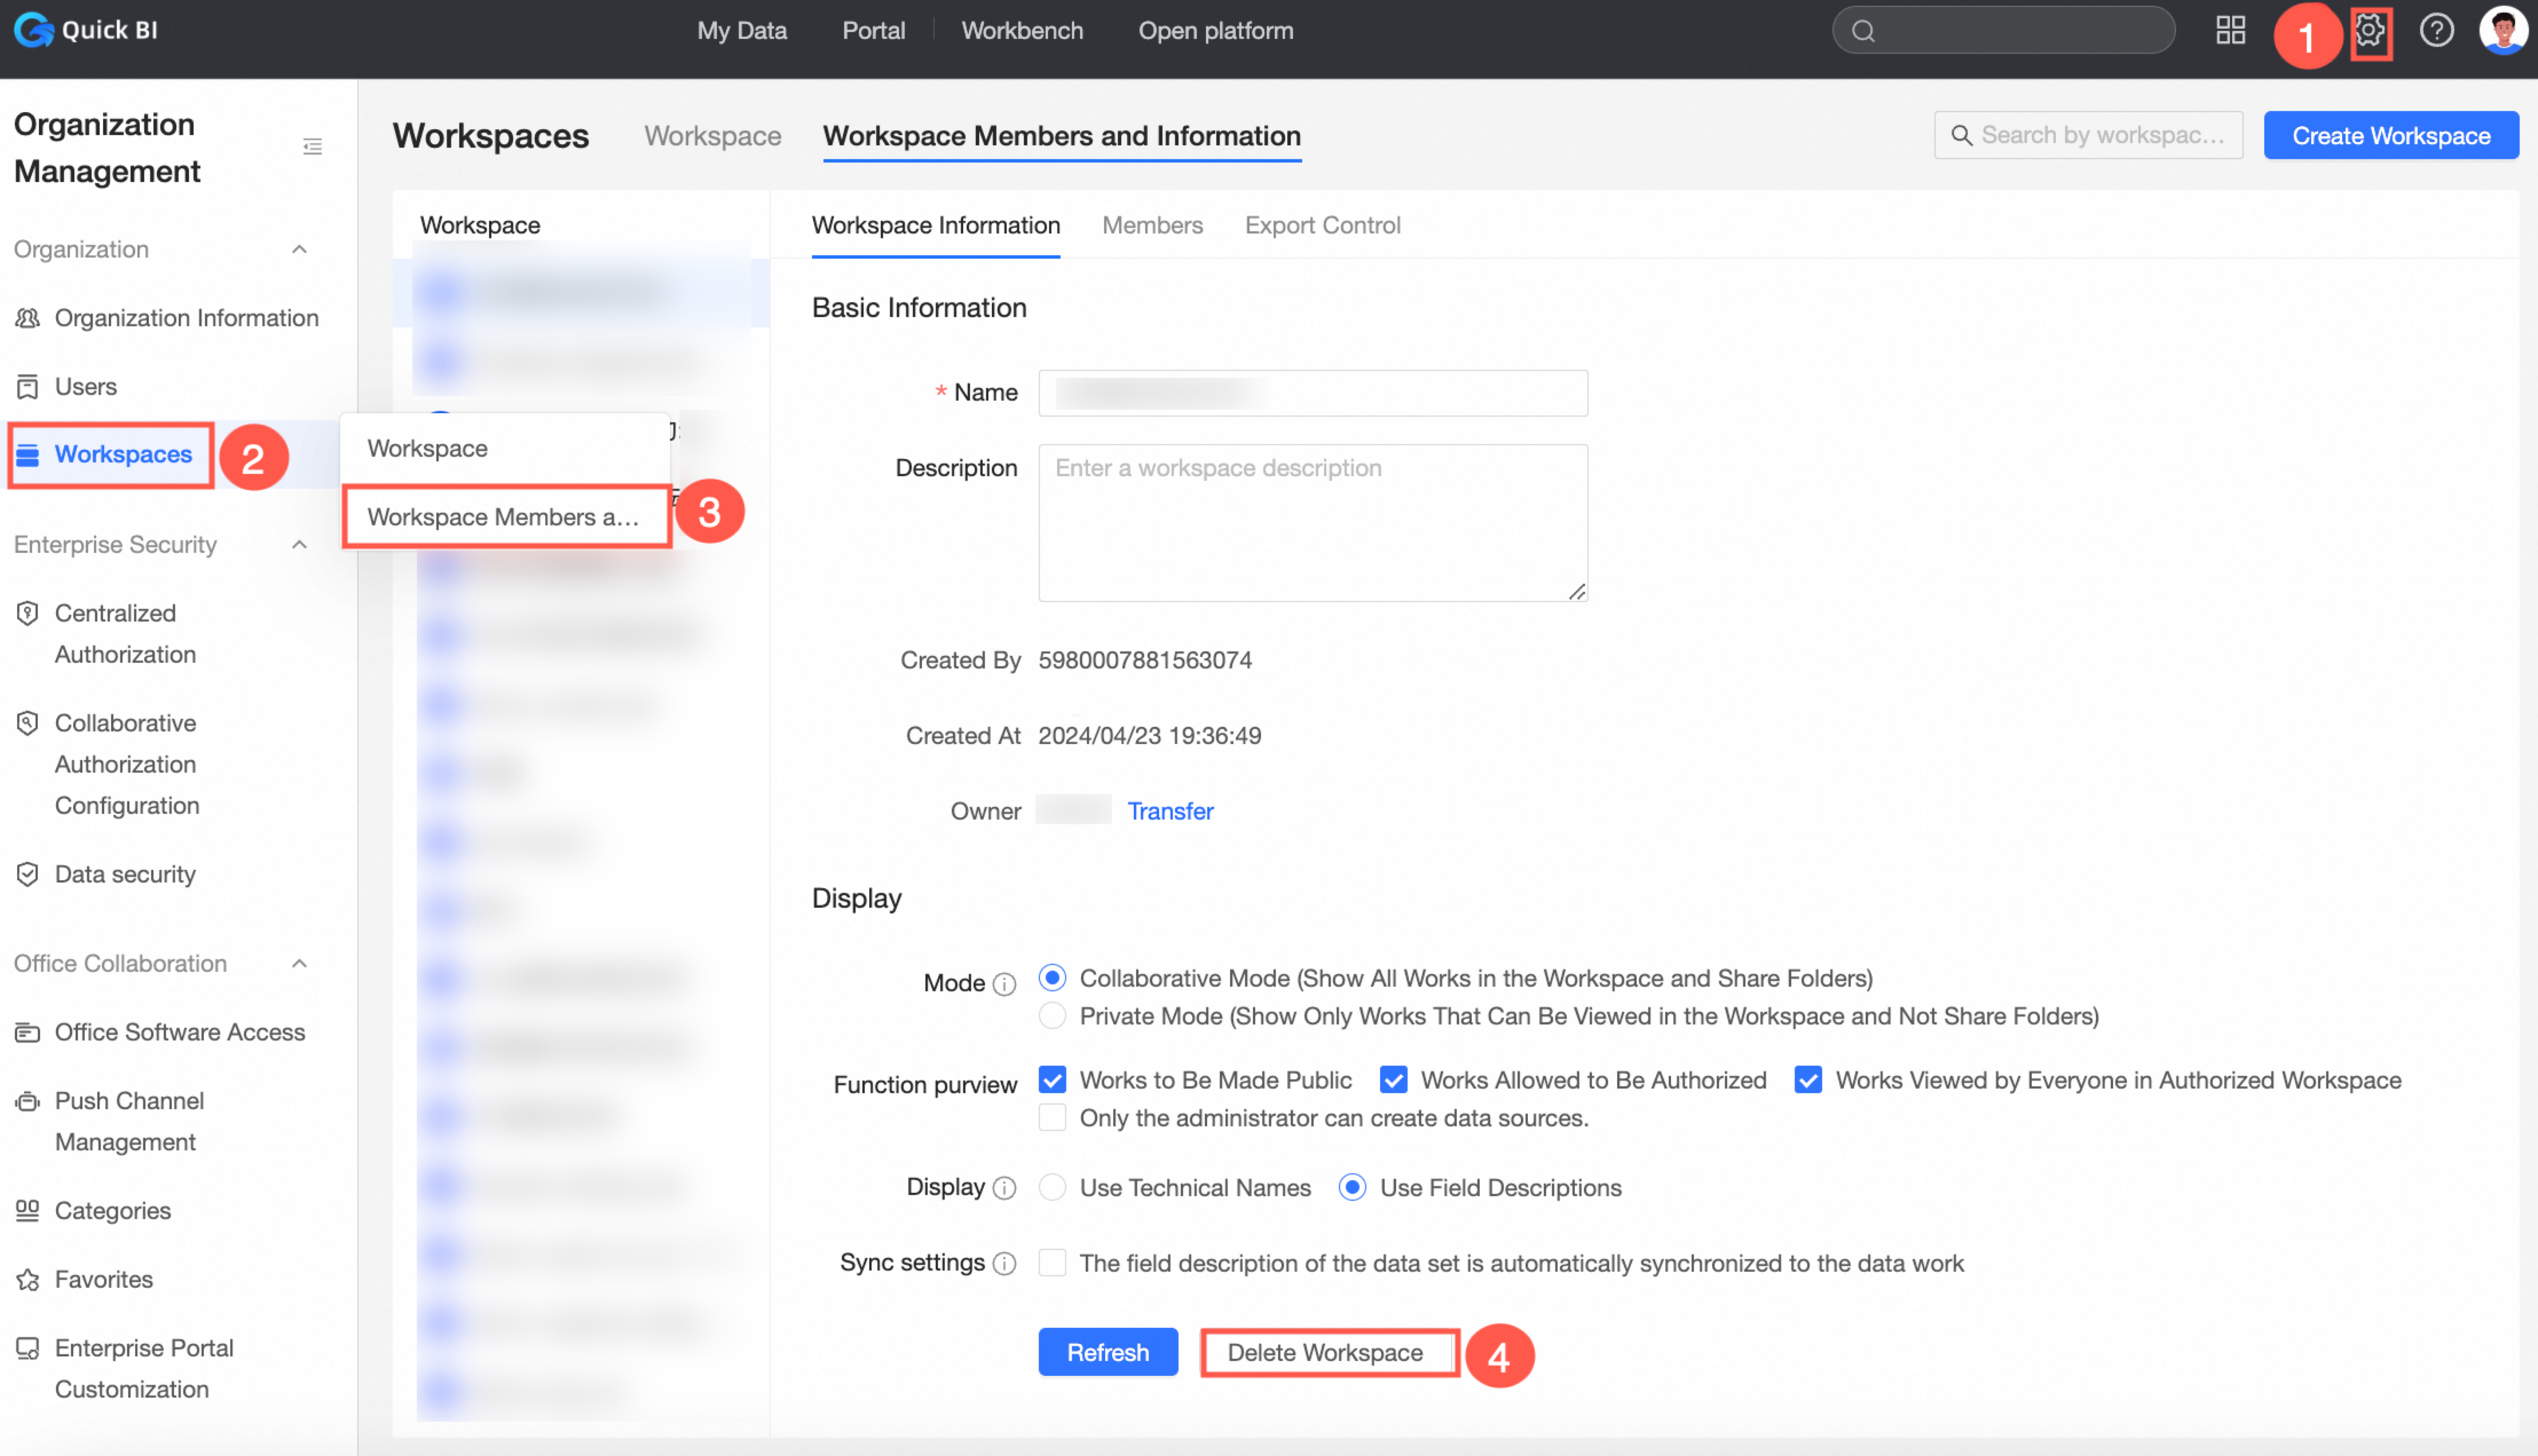Collapse the Office Collaboration section
The width and height of the screenshot is (2538, 1456).
pyautogui.click(x=299, y=964)
